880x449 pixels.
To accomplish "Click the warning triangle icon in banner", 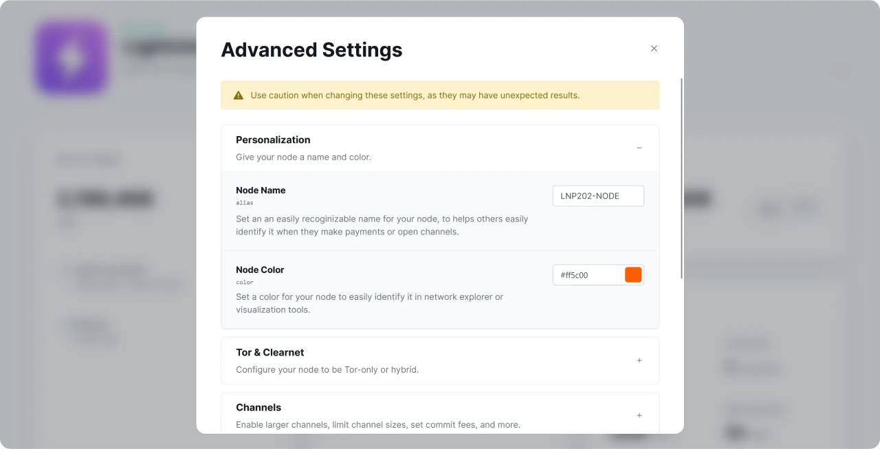I will click(x=239, y=96).
